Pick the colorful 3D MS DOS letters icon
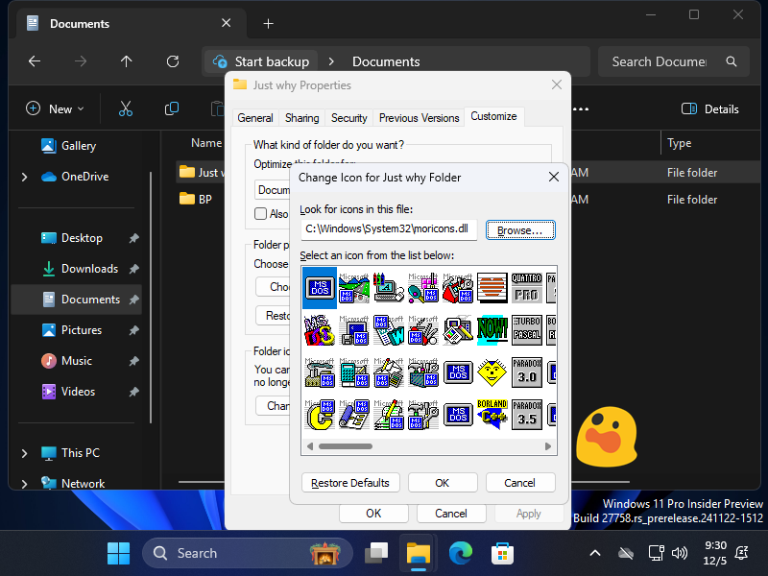 point(320,330)
